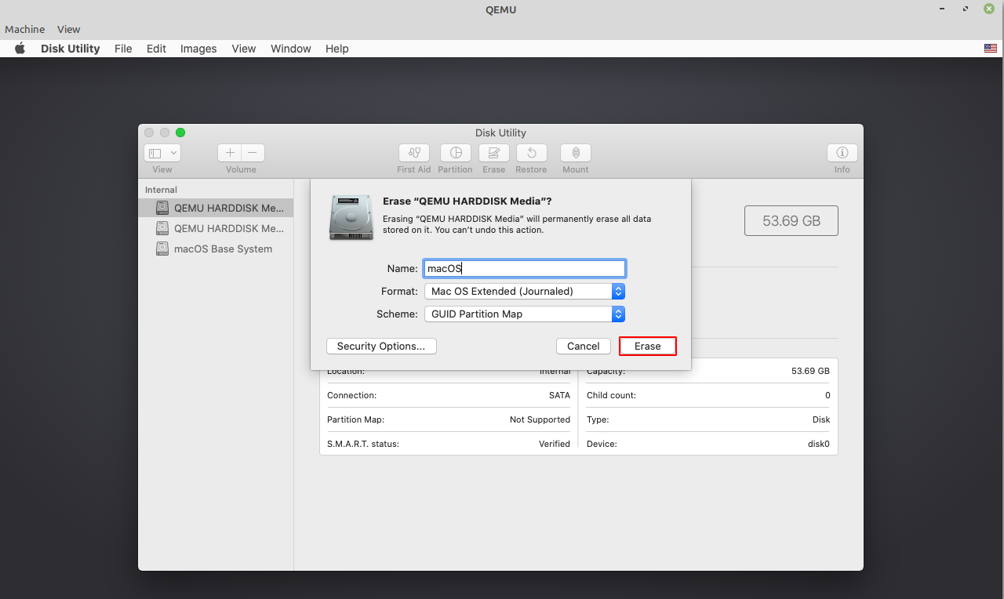1004x599 pixels.
Task: Click the Partition toolbar icon
Action: pyautogui.click(x=455, y=153)
